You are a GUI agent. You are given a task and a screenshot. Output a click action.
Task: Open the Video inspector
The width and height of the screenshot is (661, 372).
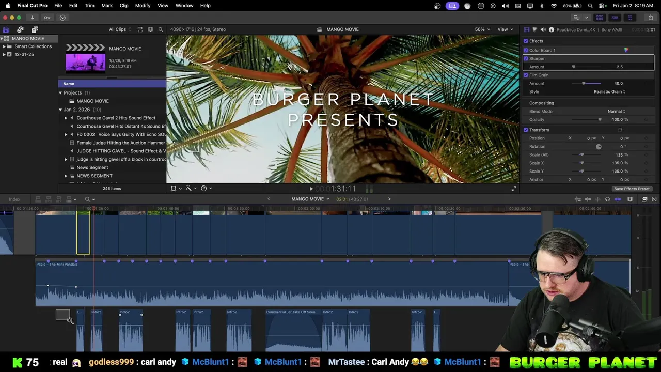tap(526, 29)
